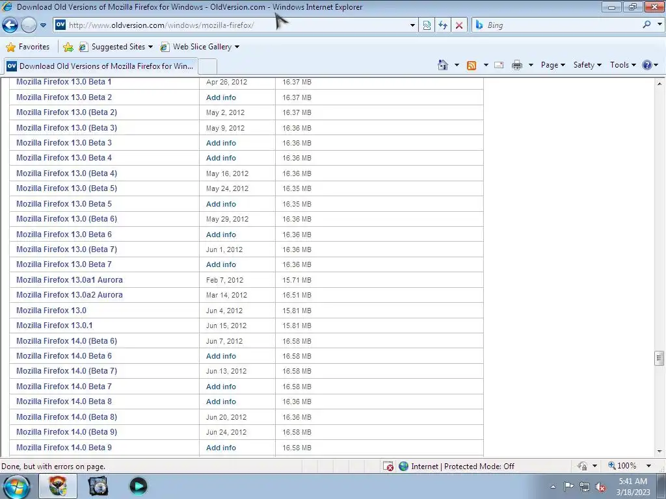Image resolution: width=666 pixels, height=499 pixels.
Task: Click Internet Protected Mode Off zone indicator
Action: pos(457,467)
